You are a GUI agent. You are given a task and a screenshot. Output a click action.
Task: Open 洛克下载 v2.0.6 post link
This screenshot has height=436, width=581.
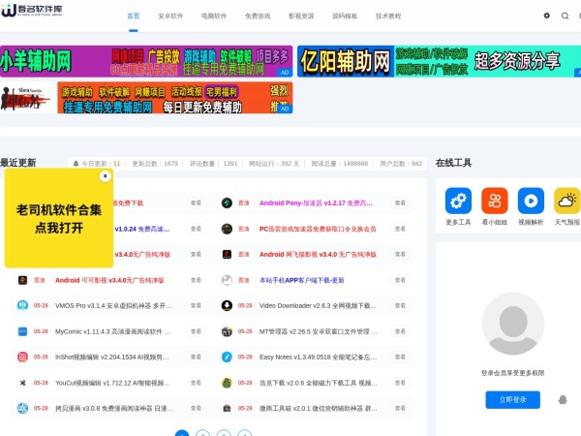click(319, 383)
